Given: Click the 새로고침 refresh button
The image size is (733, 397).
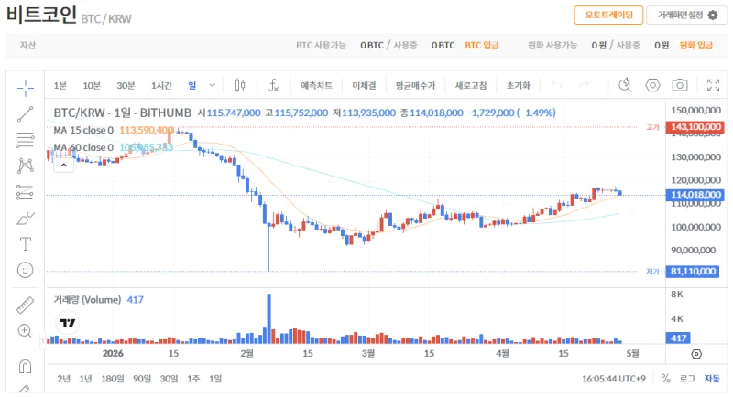Looking at the screenshot, I should click(x=471, y=85).
